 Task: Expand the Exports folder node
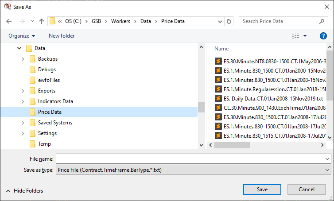click(23, 91)
